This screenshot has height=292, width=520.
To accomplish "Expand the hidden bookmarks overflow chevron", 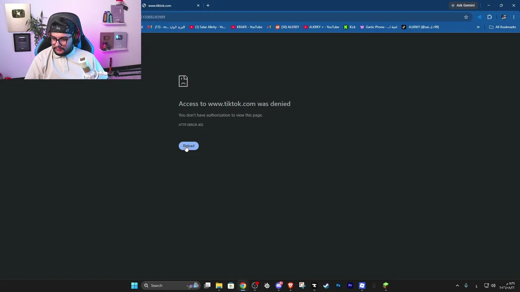I will point(478,27).
